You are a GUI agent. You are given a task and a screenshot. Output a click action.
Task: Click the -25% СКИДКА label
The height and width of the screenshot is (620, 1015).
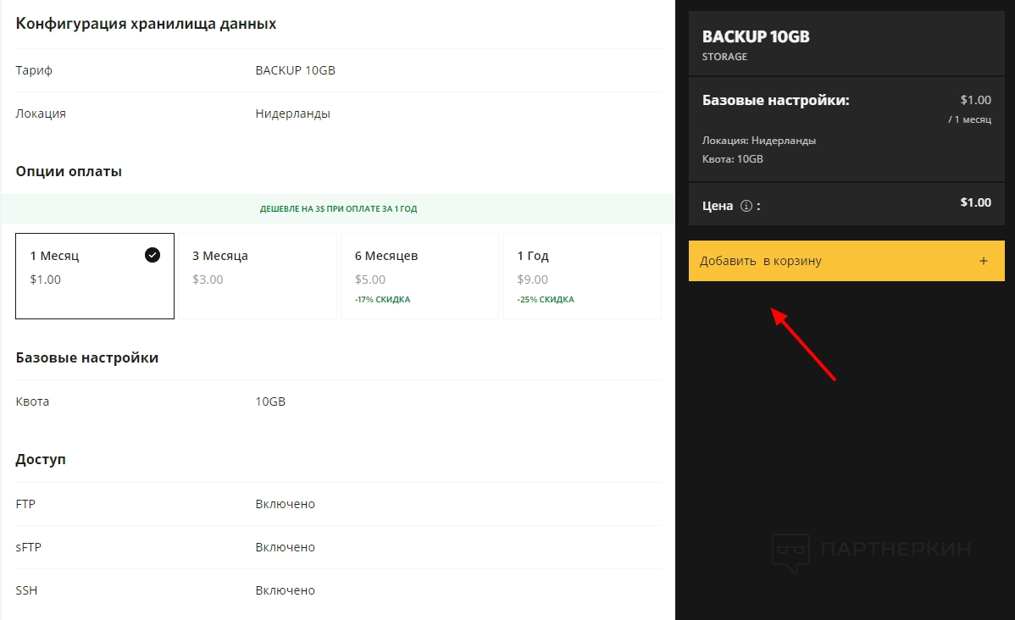(546, 300)
